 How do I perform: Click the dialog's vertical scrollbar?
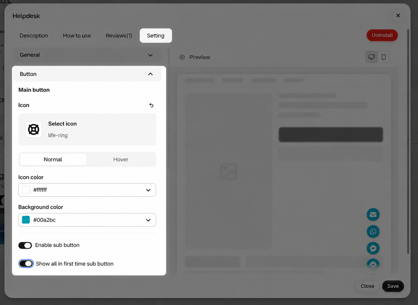click(x=408, y=141)
